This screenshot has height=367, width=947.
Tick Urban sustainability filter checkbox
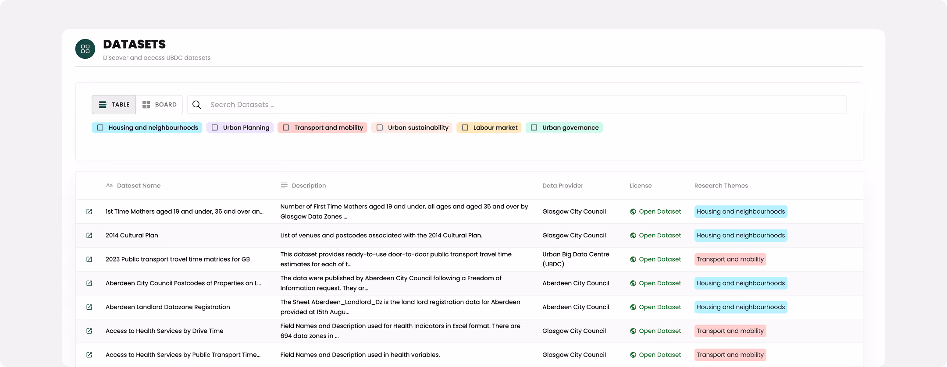pos(380,127)
